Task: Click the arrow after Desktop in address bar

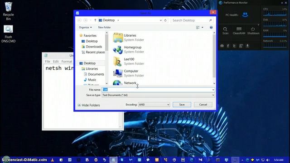Action: coord(118,20)
